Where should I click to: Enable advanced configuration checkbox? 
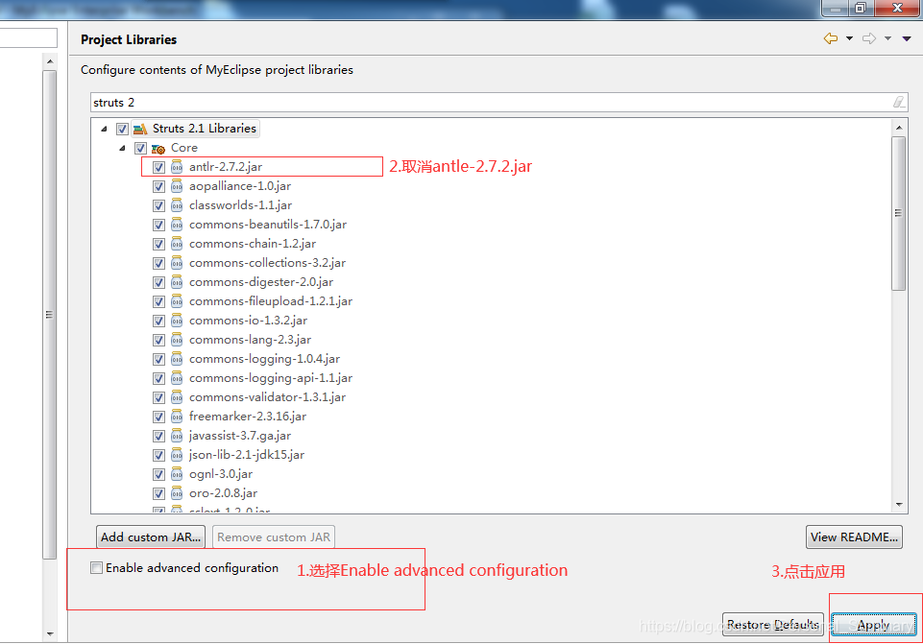coord(97,567)
